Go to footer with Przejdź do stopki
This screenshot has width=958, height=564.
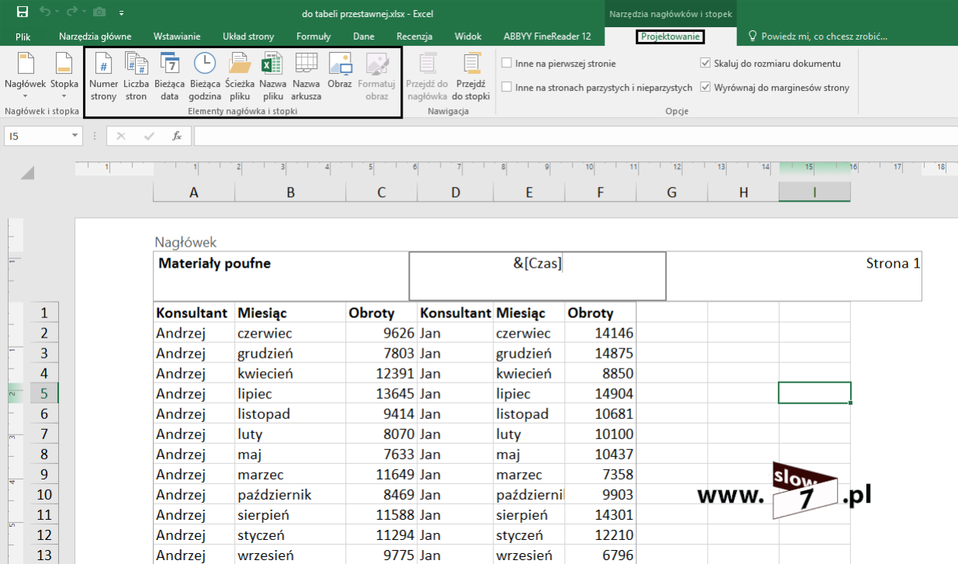pyautogui.click(x=471, y=77)
